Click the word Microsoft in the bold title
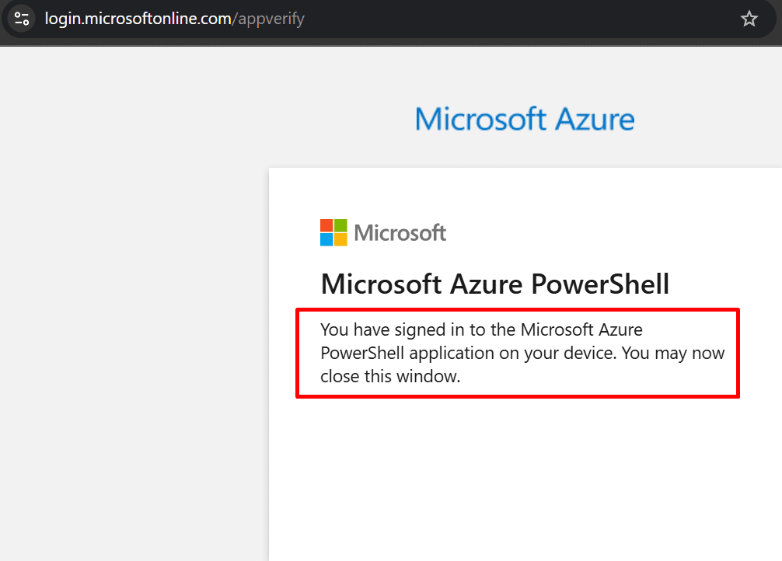 [x=382, y=284]
